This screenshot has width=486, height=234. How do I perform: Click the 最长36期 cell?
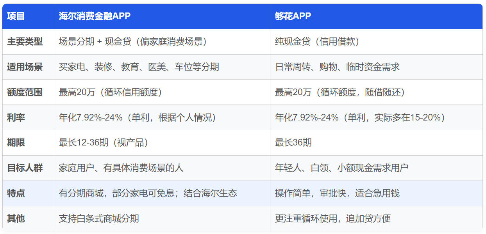click(293, 143)
